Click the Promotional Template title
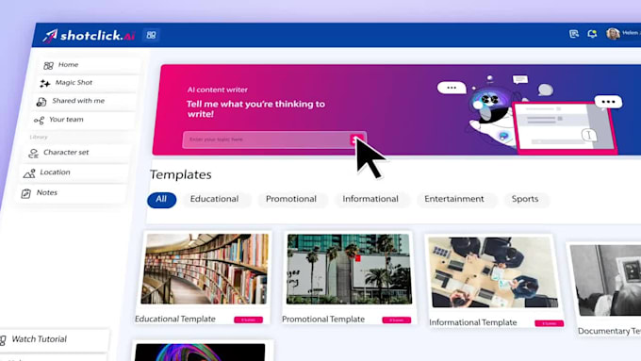The height and width of the screenshot is (361, 641). 323,320
